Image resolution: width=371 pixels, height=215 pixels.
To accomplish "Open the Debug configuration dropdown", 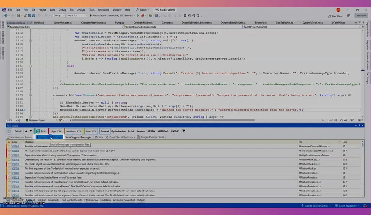I will (x=59, y=16).
